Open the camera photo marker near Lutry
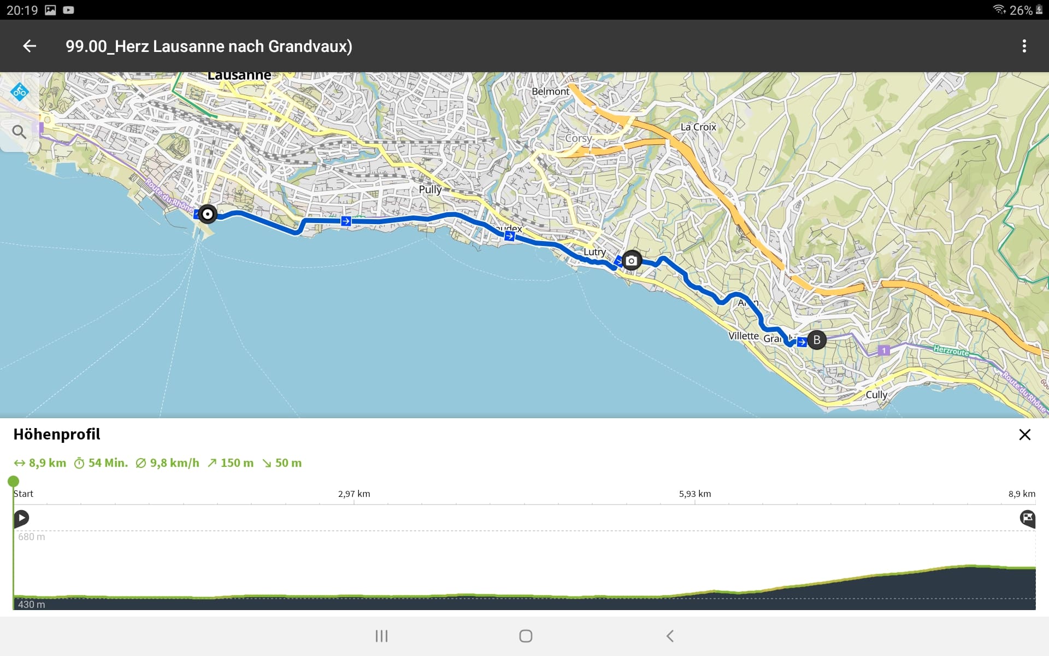This screenshot has width=1049, height=656. coord(632,261)
